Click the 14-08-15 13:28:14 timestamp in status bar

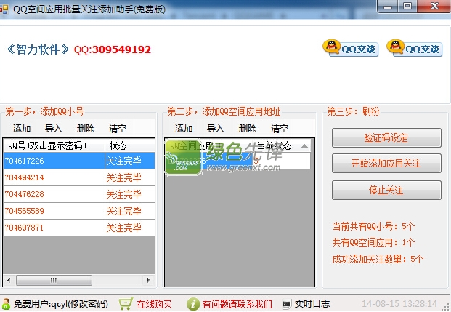tap(399, 304)
